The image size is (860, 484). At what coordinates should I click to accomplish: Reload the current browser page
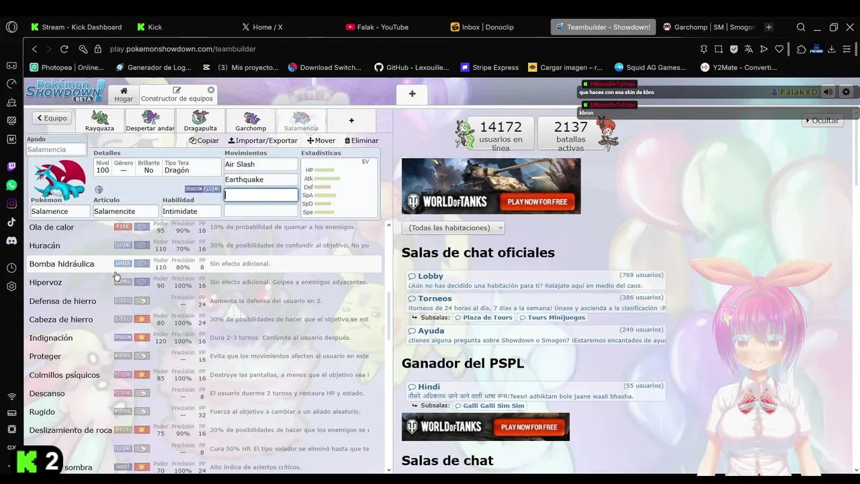[x=64, y=49]
